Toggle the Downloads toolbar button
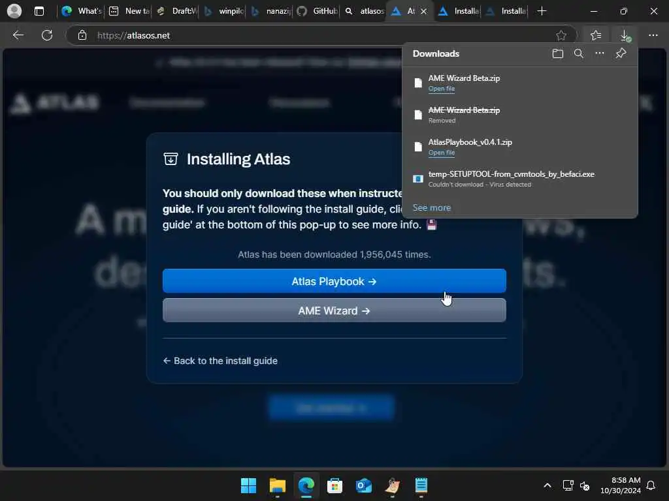The width and height of the screenshot is (669, 501). coord(625,35)
